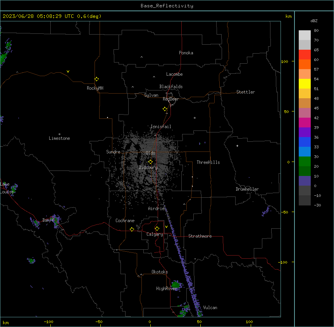Click the Banff label on map
Viewport: 334px width, 327px height.
[48, 220]
